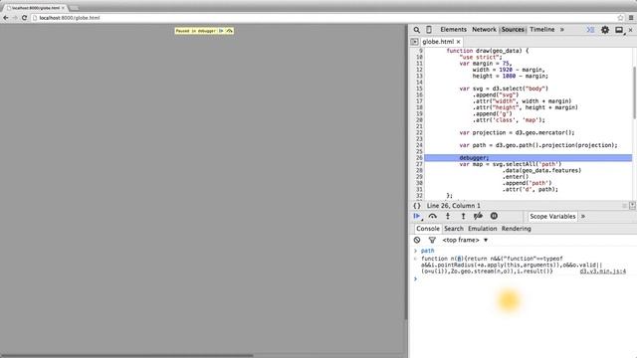Step out of current function
This screenshot has height=358, width=637.
click(x=463, y=217)
